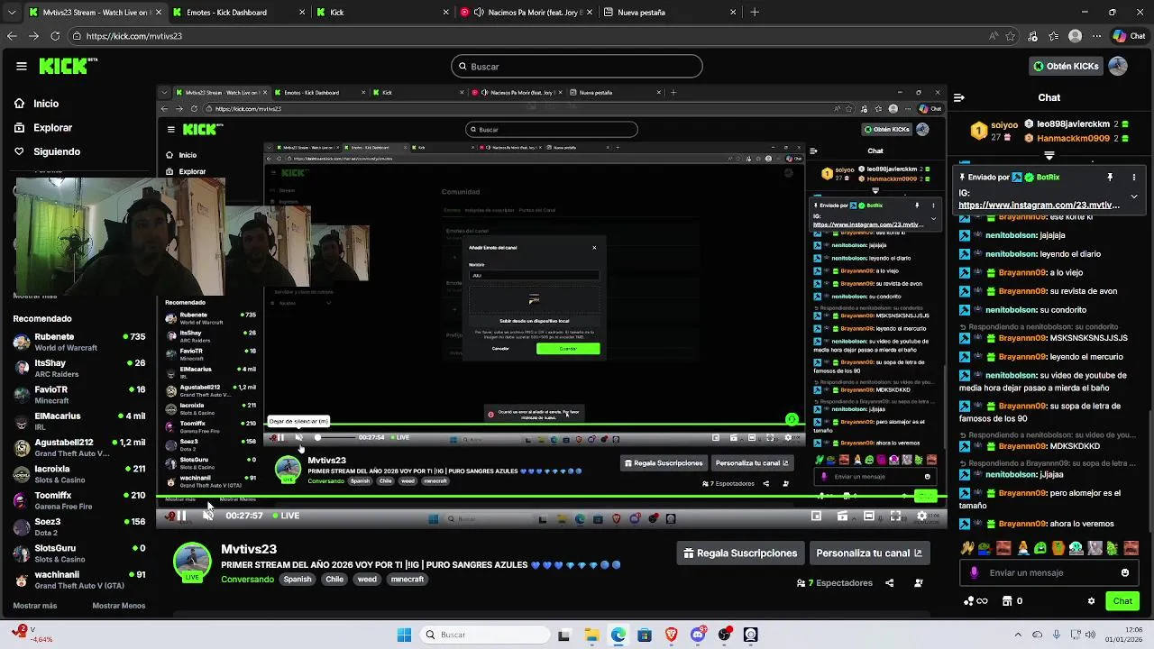This screenshot has width=1154, height=649.
Task: Click the Mvtivs23 channel avatar
Action: click(x=192, y=562)
